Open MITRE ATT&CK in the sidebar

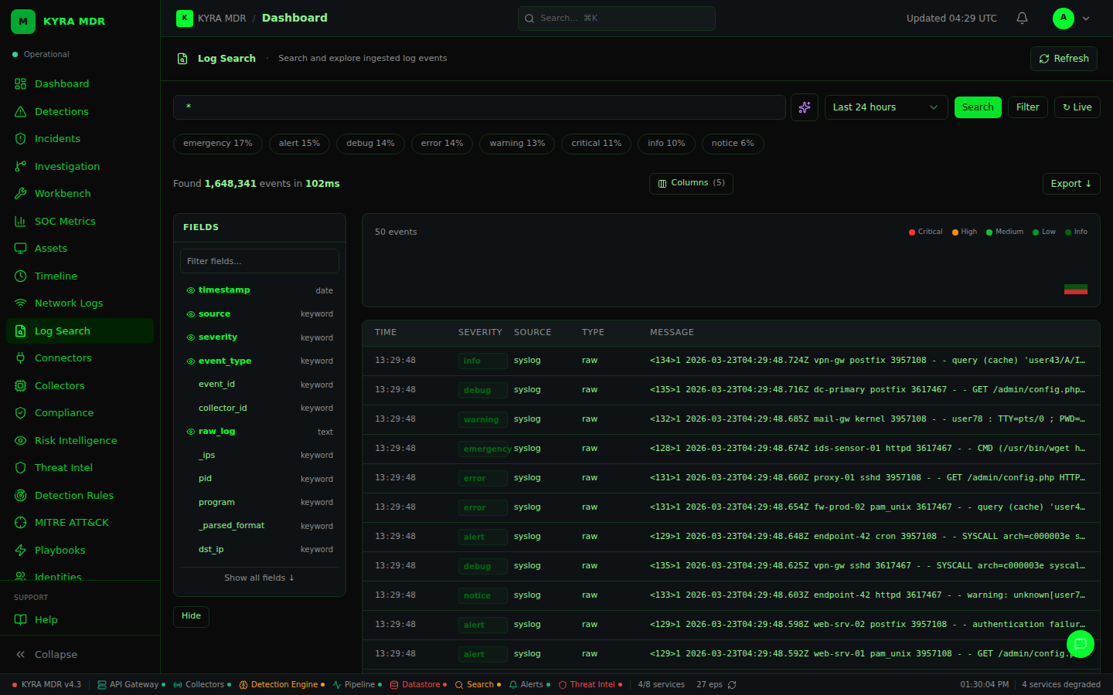(71, 523)
